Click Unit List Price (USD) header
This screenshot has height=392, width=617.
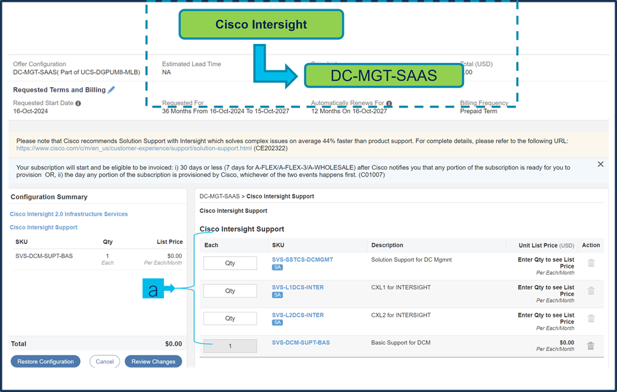[547, 245]
